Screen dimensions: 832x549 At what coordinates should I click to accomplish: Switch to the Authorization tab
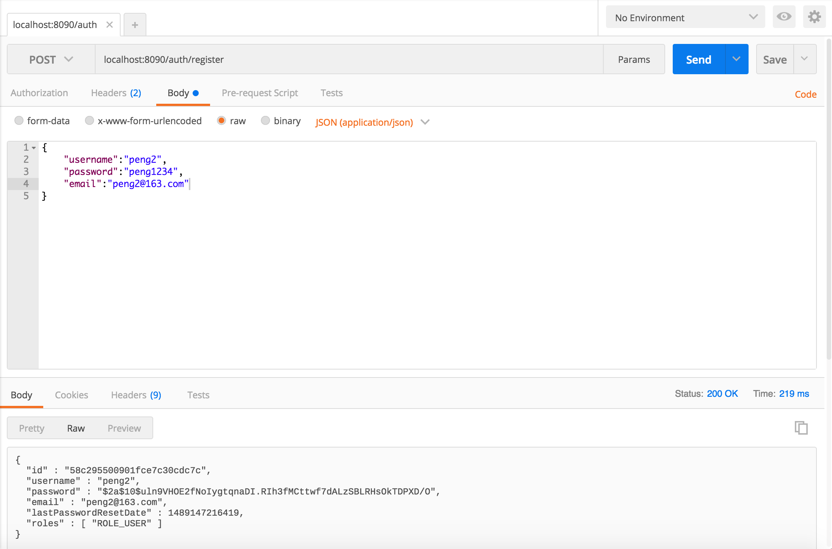[x=39, y=93]
